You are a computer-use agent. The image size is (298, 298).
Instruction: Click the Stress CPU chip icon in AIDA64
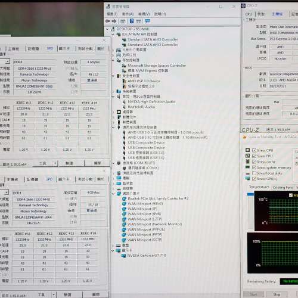(247, 150)
